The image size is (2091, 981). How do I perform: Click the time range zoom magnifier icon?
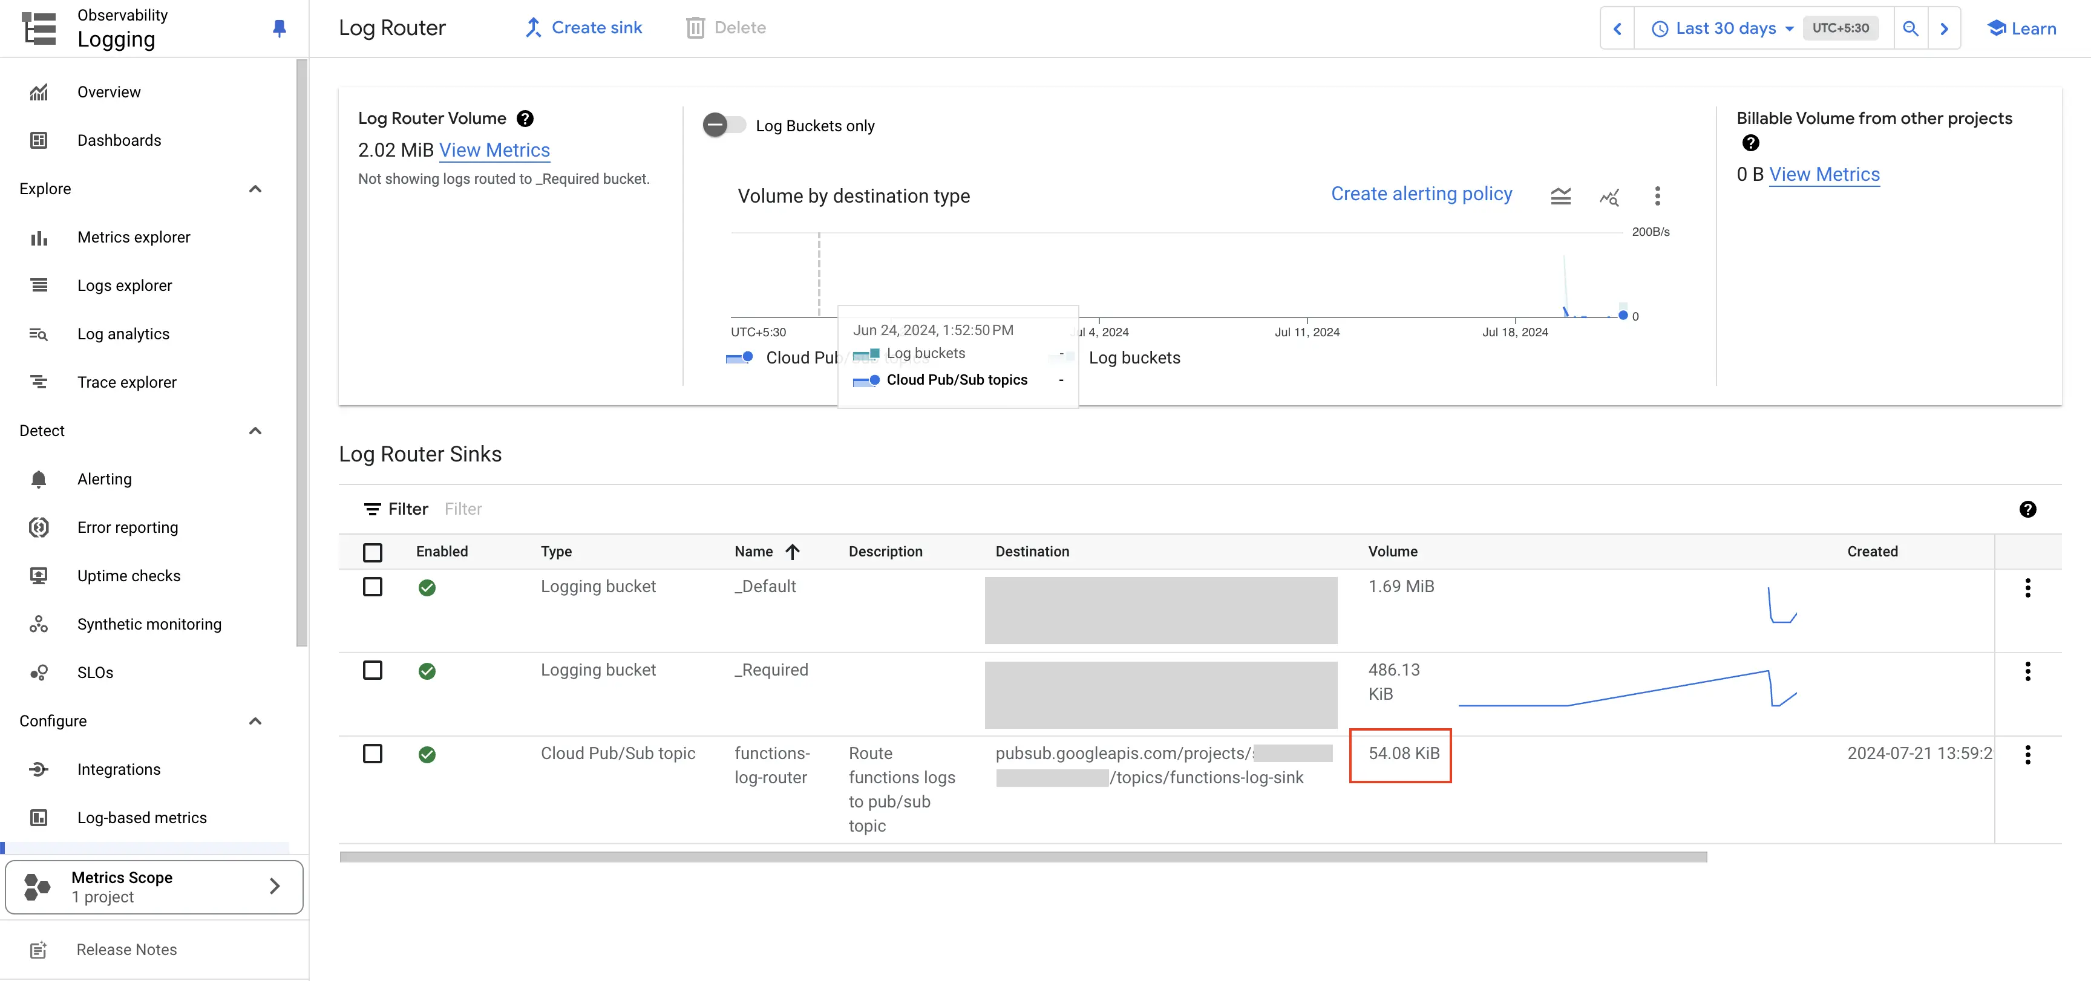point(1910,28)
